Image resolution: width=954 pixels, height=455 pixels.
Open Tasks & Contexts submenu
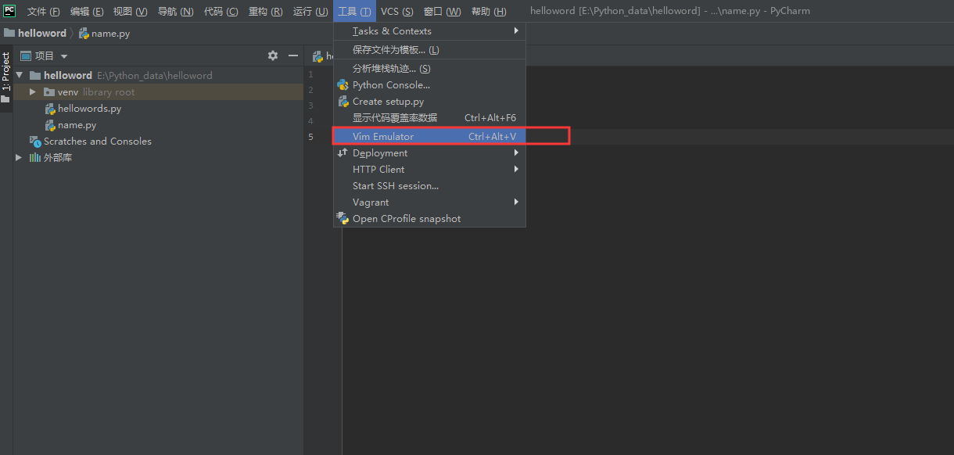tap(429, 31)
